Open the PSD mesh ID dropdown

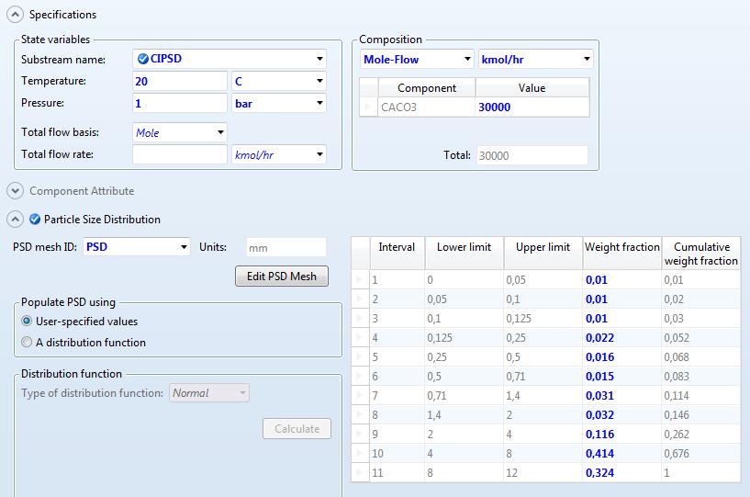click(x=184, y=247)
